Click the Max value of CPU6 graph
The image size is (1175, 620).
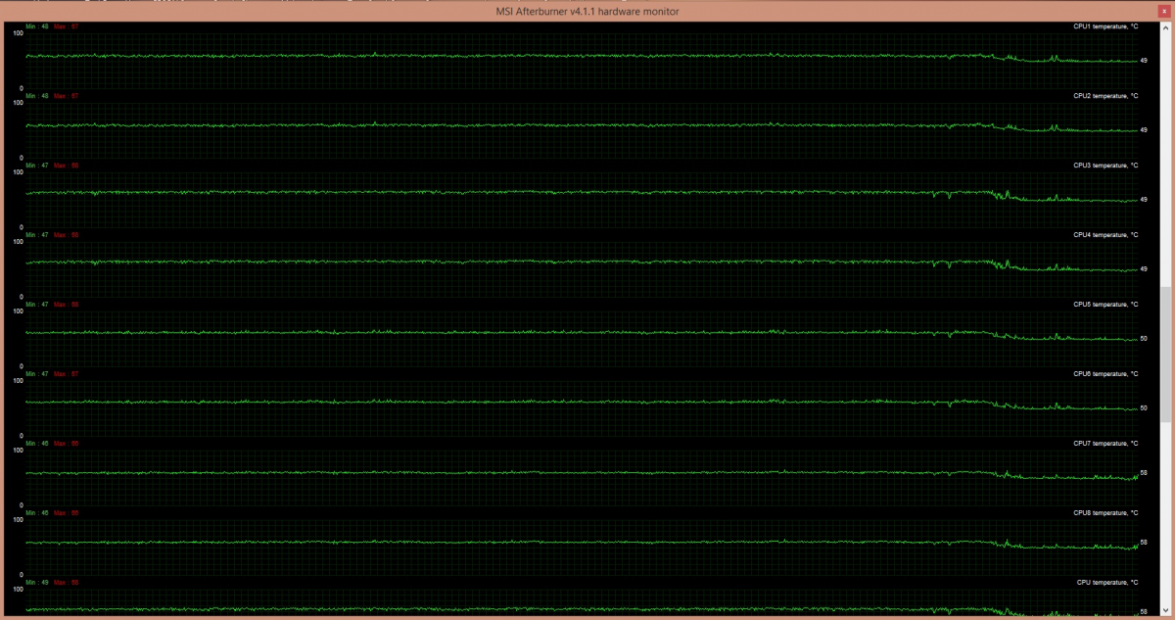pos(67,374)
